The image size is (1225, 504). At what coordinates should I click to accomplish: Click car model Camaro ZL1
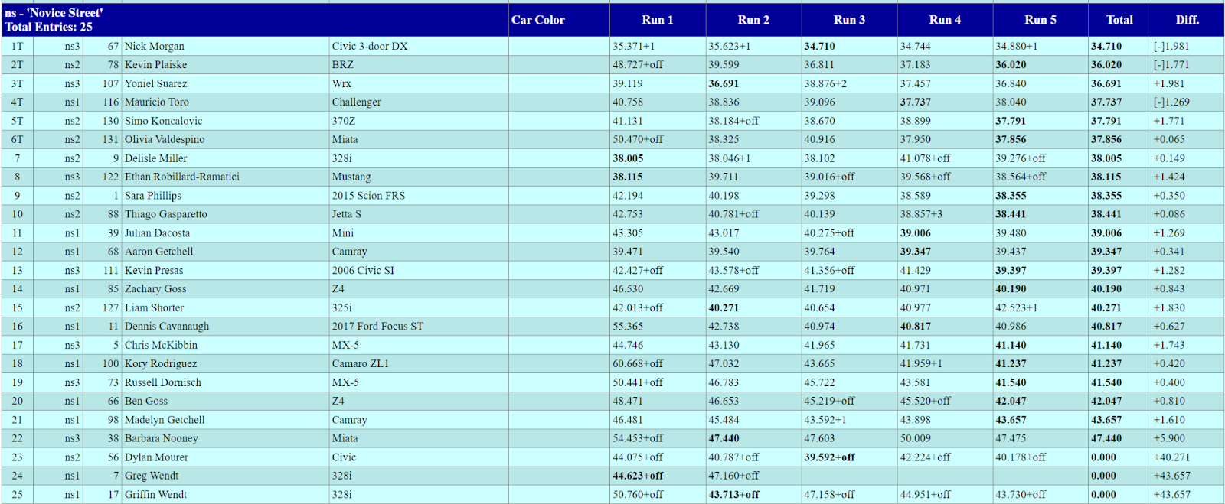pyautogui.click(x=360, y=364)
